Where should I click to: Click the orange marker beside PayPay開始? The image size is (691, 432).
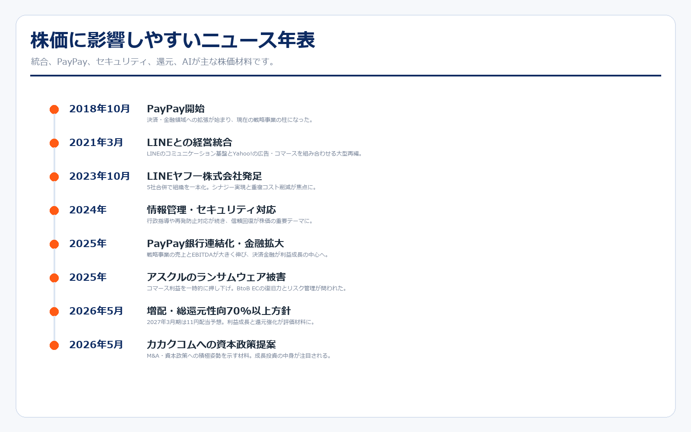54,109
